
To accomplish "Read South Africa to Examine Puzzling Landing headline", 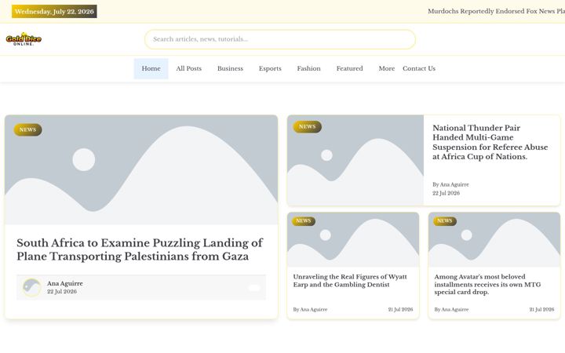I will pos(140,249).
